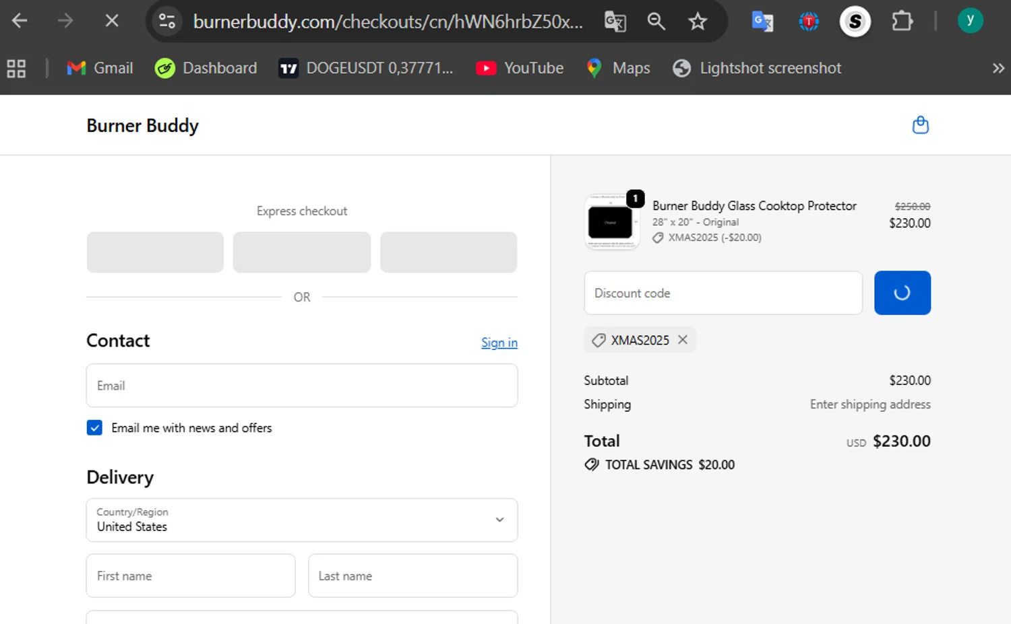The image size is (1011, 624).
Task: Click the third express checkout button
Action: click(x=449, y=252)
